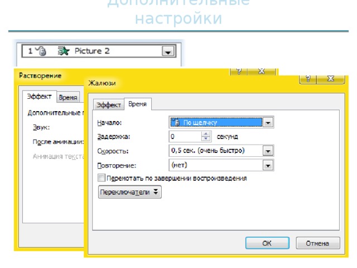357x268 pixels.
Task: Select the Picture 2 animation entry
Action: [x=99, y=51]
